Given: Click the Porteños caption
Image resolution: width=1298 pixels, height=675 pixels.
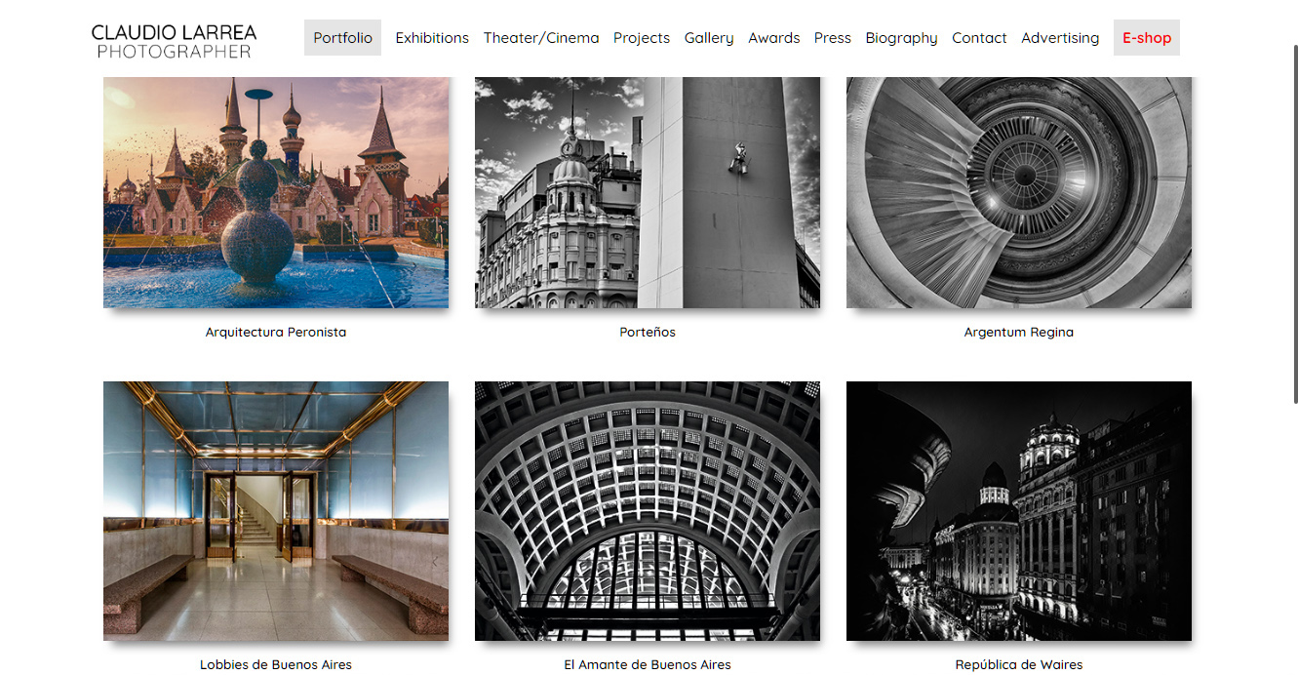Looking at the screenshot, I should [648, 332].
